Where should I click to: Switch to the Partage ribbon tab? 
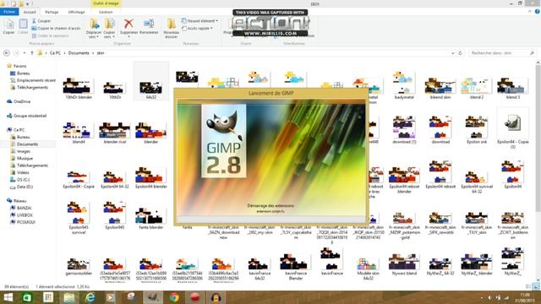click(52, 12)
